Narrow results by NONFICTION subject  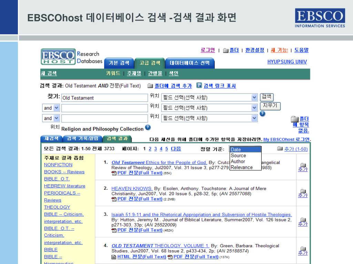pos(58,165)
